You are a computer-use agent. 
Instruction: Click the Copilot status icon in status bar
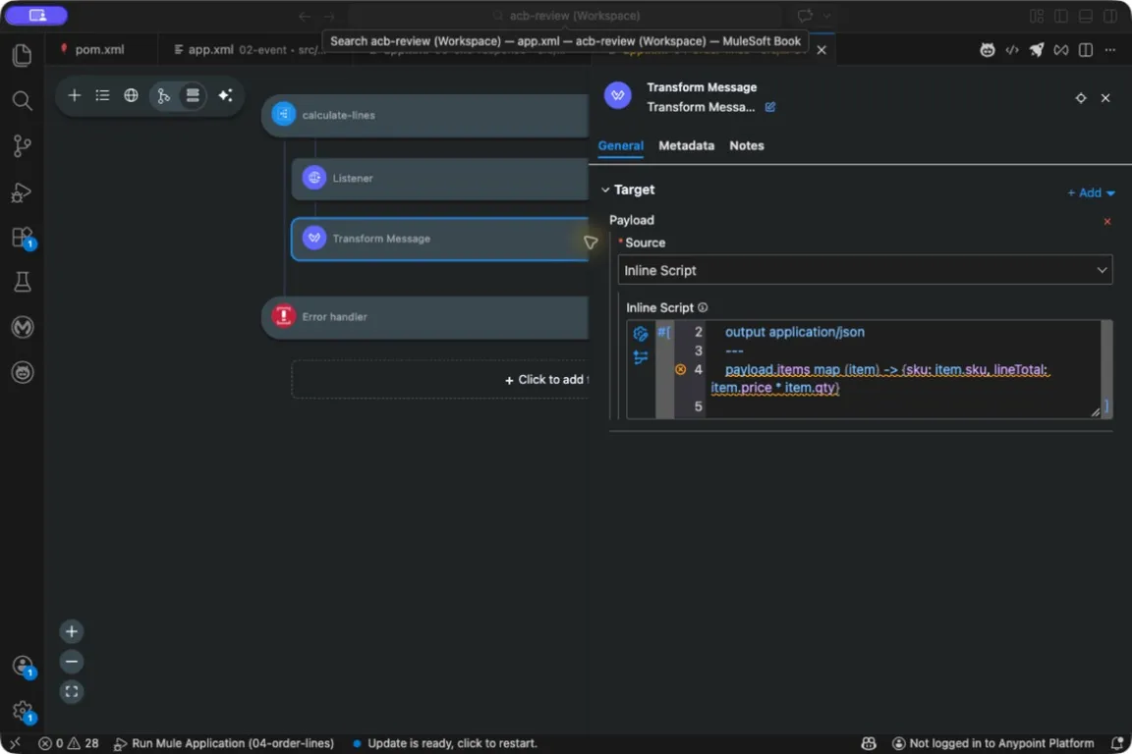[x=869, y=743]
